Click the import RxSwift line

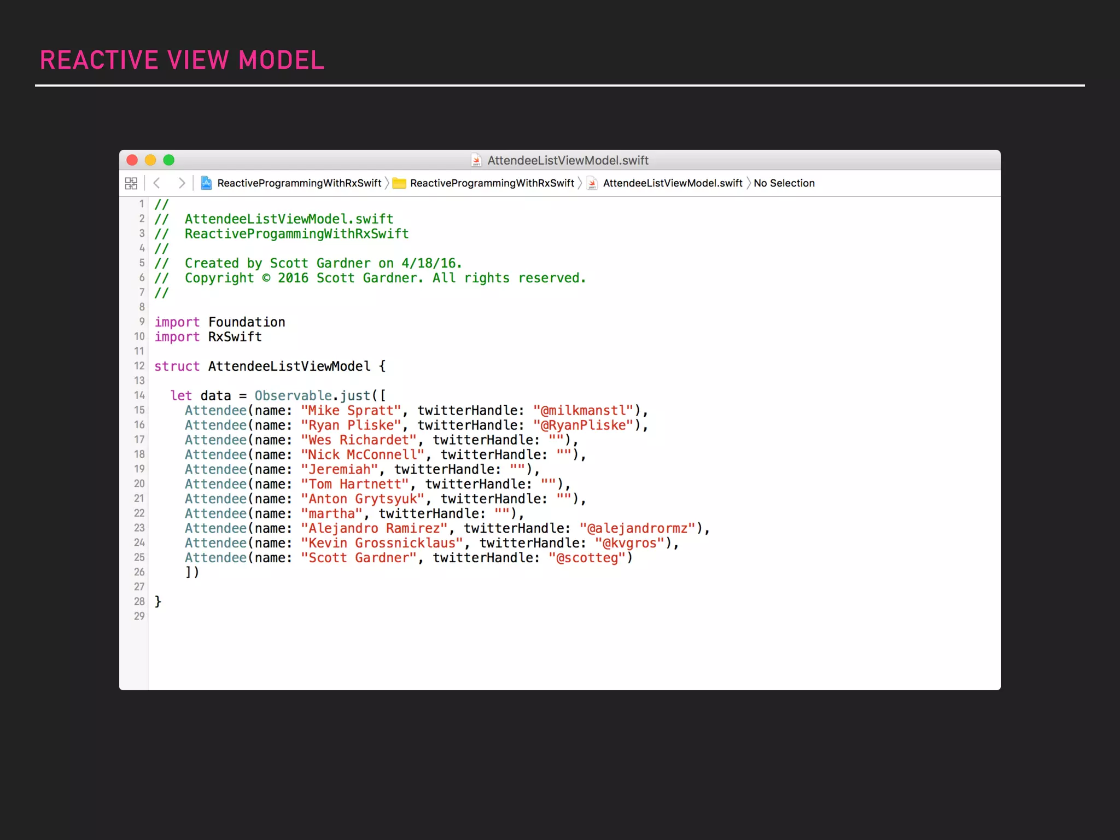click(208, 337)
